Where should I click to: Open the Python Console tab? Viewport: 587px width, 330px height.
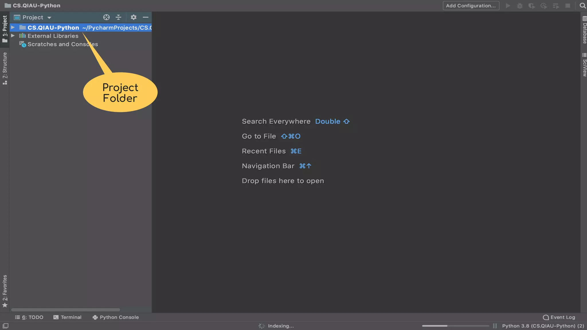[116, 317]
